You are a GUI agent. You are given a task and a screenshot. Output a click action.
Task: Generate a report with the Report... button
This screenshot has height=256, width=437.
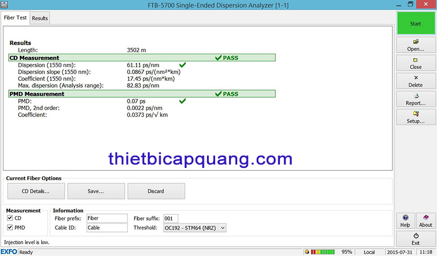(415, 99)
